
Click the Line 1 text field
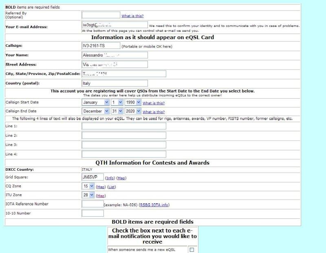click(x=124, y=126)
